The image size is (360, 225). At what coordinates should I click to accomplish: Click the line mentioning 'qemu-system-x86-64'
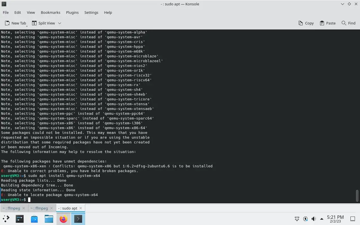tap(74, 128)
